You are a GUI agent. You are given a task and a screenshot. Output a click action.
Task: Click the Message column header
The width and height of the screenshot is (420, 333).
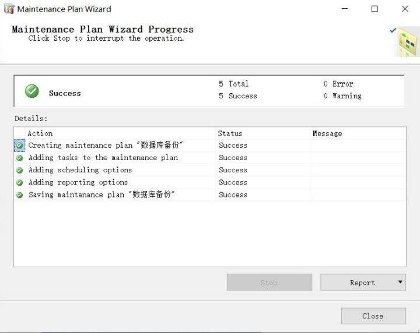tap(357, 133)
